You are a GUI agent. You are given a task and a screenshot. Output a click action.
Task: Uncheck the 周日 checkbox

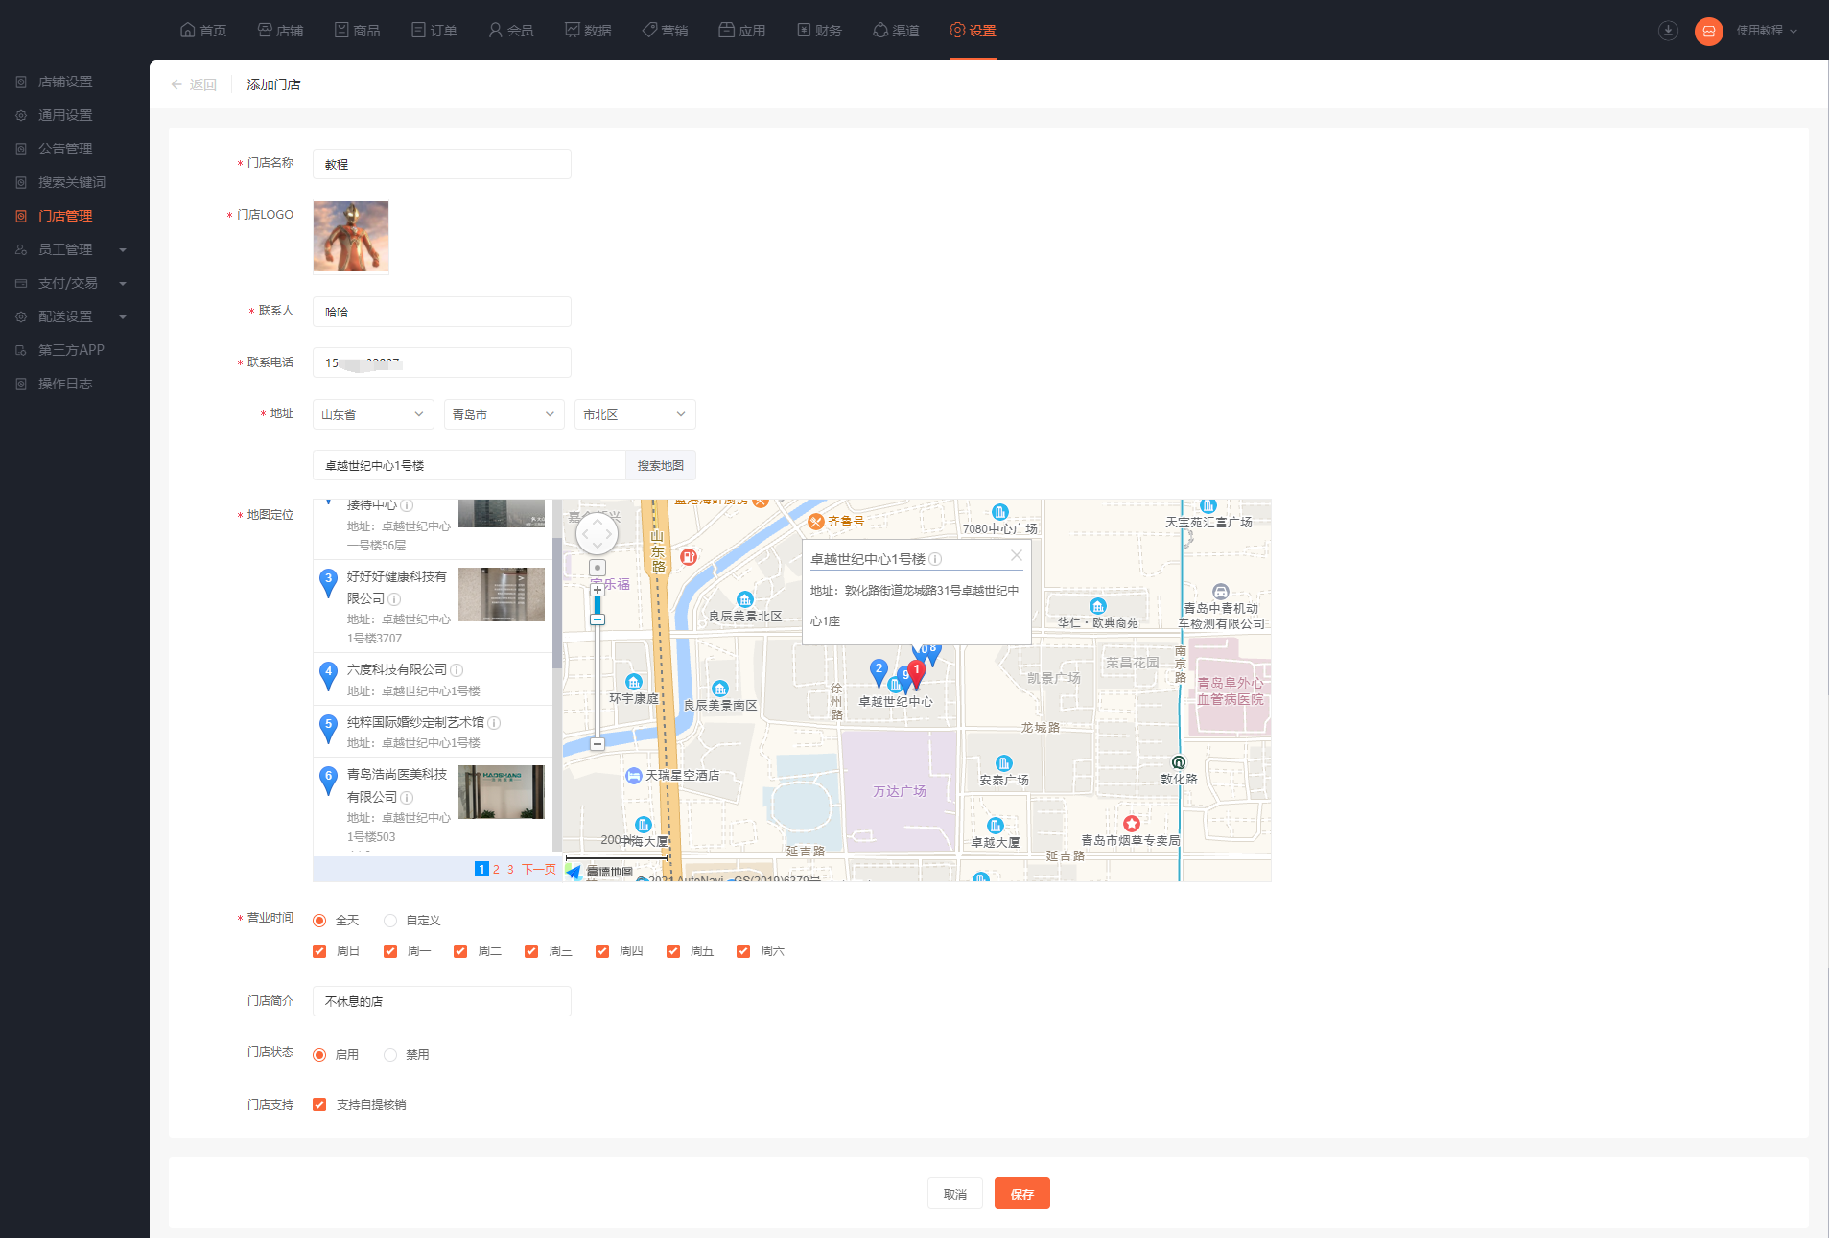click(319, 951)
